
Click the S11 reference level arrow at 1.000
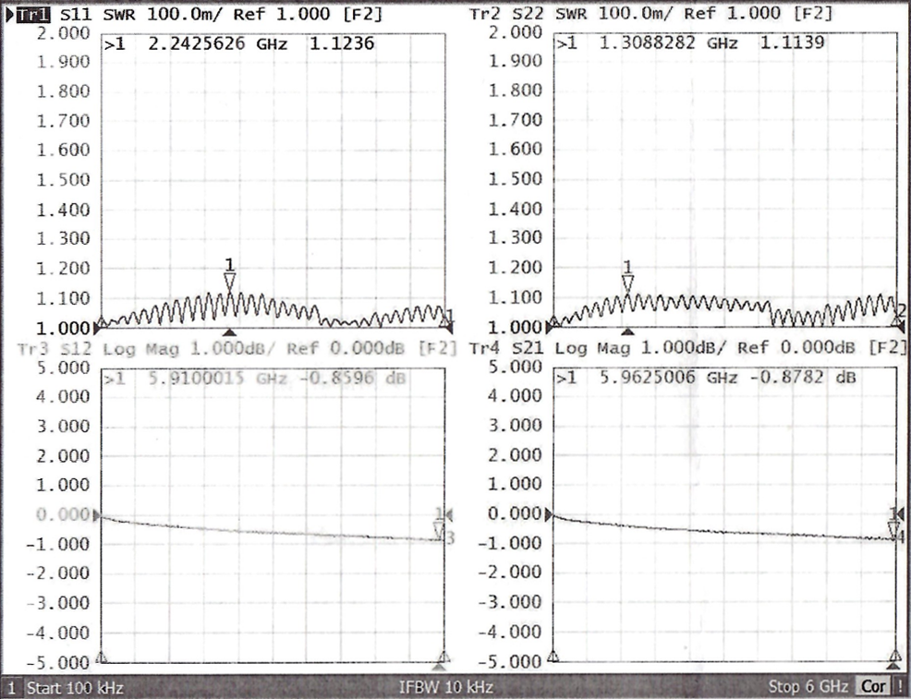101,327
